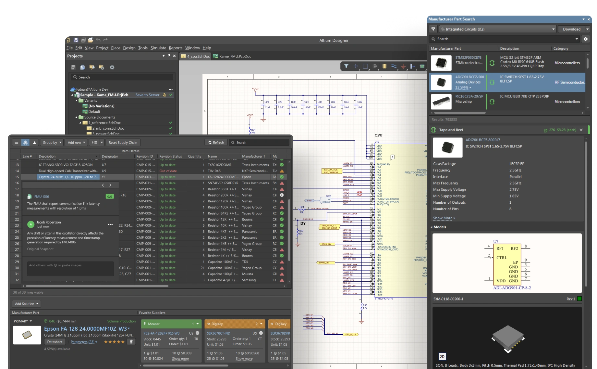
Task: Click the trash icon beside Parameters link
Action: click(x=131, y=342)
